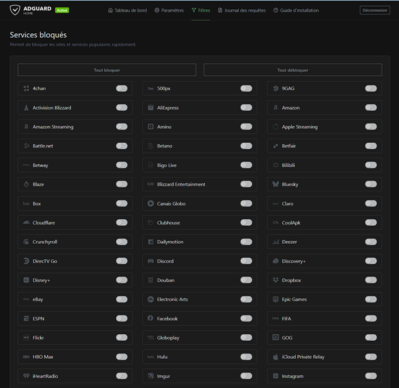The image size is (399, 388).
Task: Enable blocking for Hulu
Action: point(246,357)
